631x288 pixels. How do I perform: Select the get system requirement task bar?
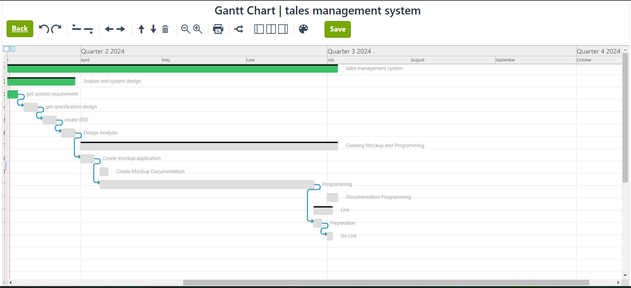12,94
